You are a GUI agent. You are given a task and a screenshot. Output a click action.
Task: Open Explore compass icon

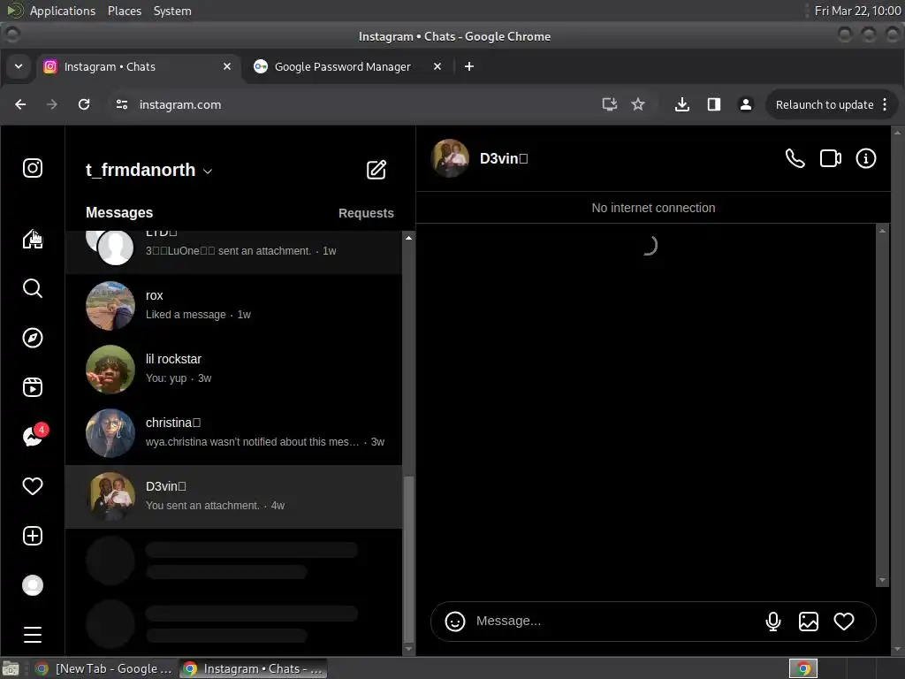coord(33,338)
